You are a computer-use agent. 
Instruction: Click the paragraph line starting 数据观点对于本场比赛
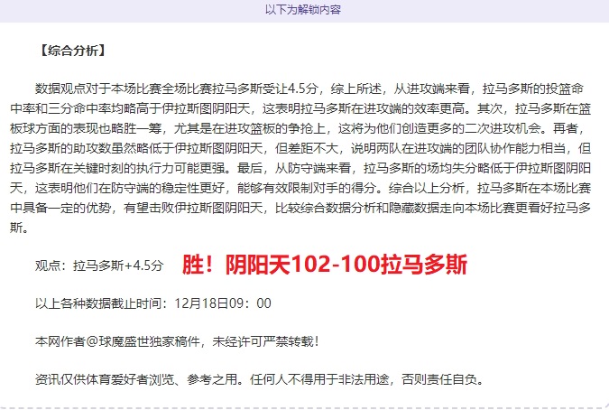(x=309, y=89)
